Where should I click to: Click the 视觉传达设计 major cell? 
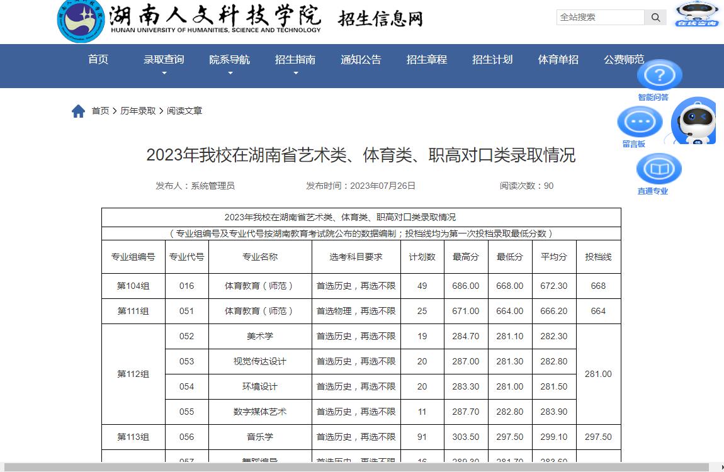click(260, 361)
